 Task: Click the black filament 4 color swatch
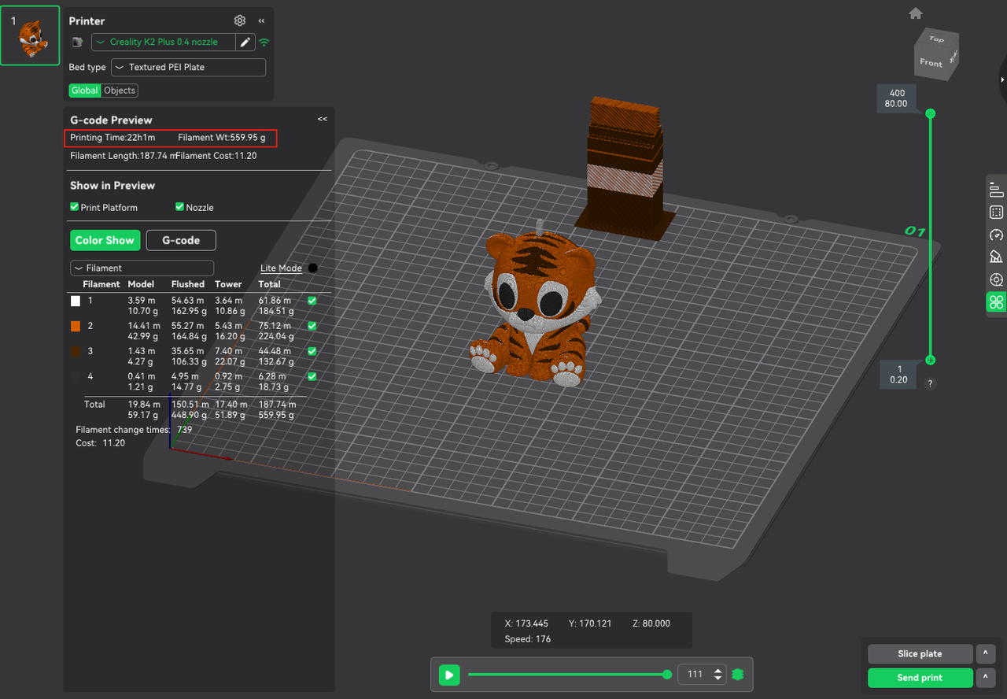click(x=76, y=376)
